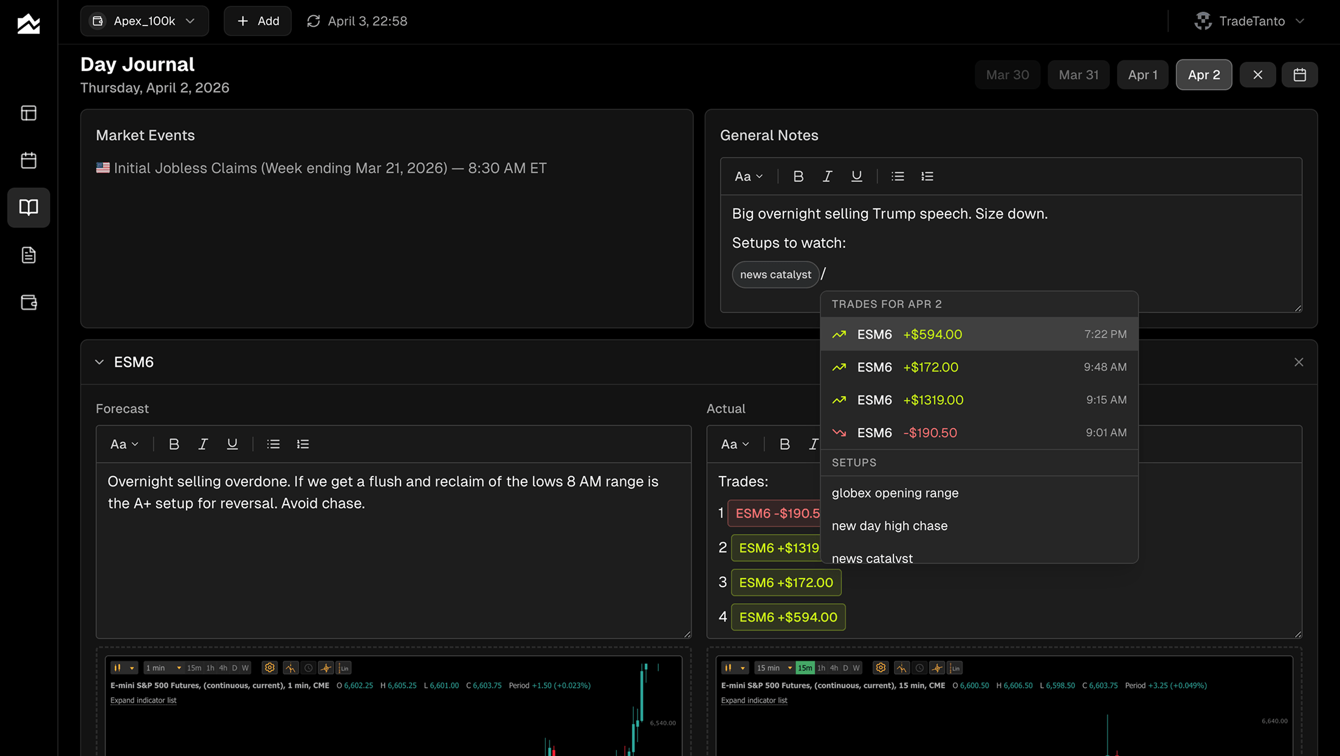
Task: Switch to the Mar 31 date tab
Action: (x=1078, y=75)
